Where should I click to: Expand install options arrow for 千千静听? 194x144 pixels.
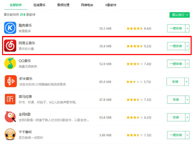[187, 135]
